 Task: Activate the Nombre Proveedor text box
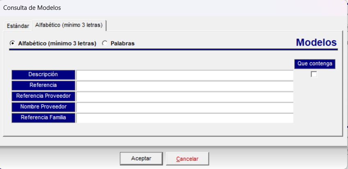pyautogui.click(x=185, y=107)
